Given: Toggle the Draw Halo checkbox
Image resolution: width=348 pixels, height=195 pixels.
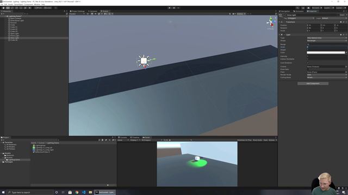Looking at the screenshot, I should pyautogui.click(x=308, y=69).
